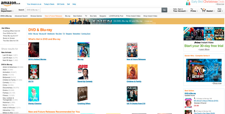The width and height of the screenshot is (225, 114).
Task: Open the Your Account dropdown
Action: pyautogui.click(x=180, y=10)
